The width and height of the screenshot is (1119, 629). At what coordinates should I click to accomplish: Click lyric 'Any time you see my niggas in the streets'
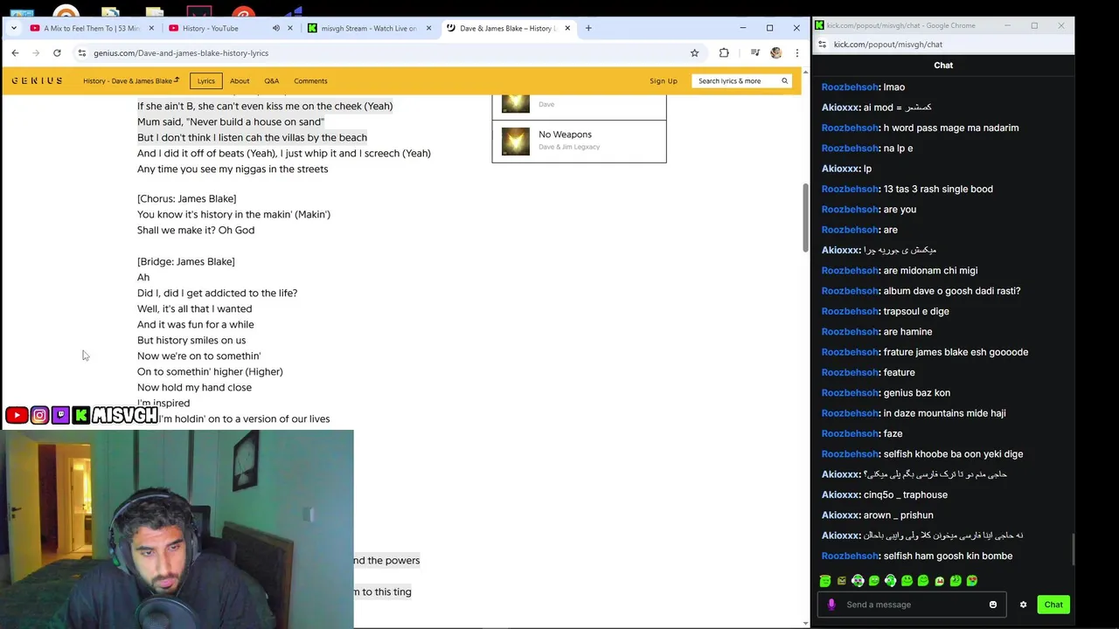(233, 169)
